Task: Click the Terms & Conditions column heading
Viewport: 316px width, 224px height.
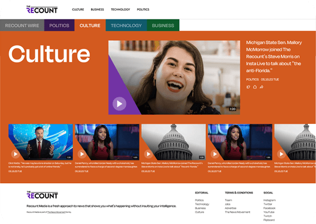Action: click(x=239, y=192)
